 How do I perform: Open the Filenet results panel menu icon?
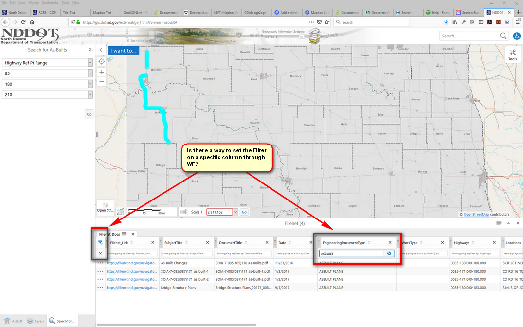(x=498, y=223)
